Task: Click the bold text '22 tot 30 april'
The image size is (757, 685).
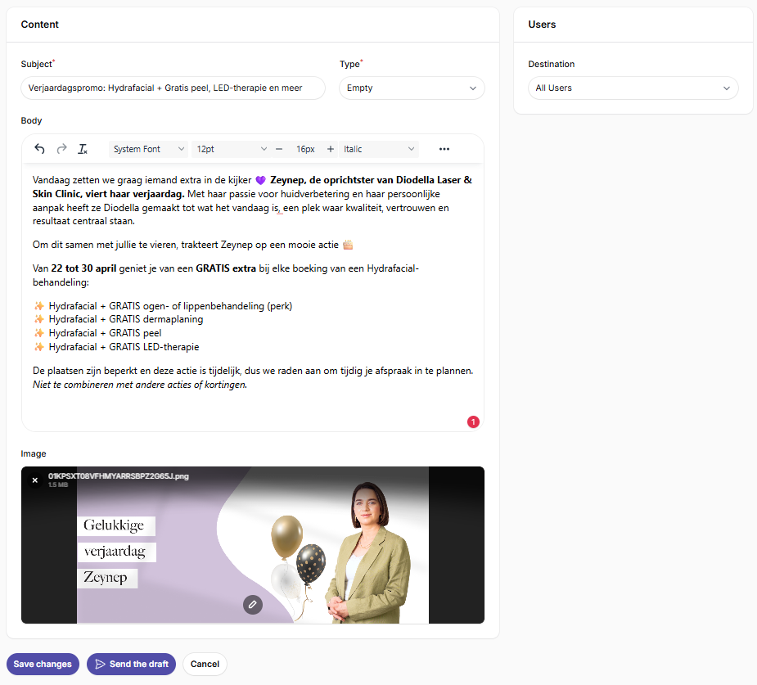Action: click(83, 268)
